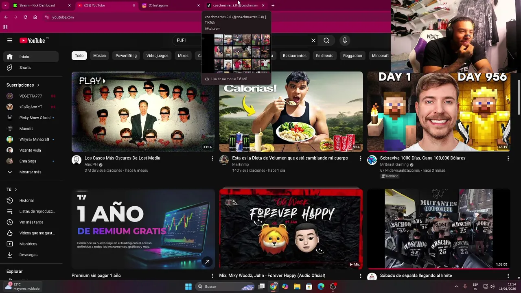The image size is (521, 293).
Task: Open Shorts in the sidebar
Action: (31, 68)
